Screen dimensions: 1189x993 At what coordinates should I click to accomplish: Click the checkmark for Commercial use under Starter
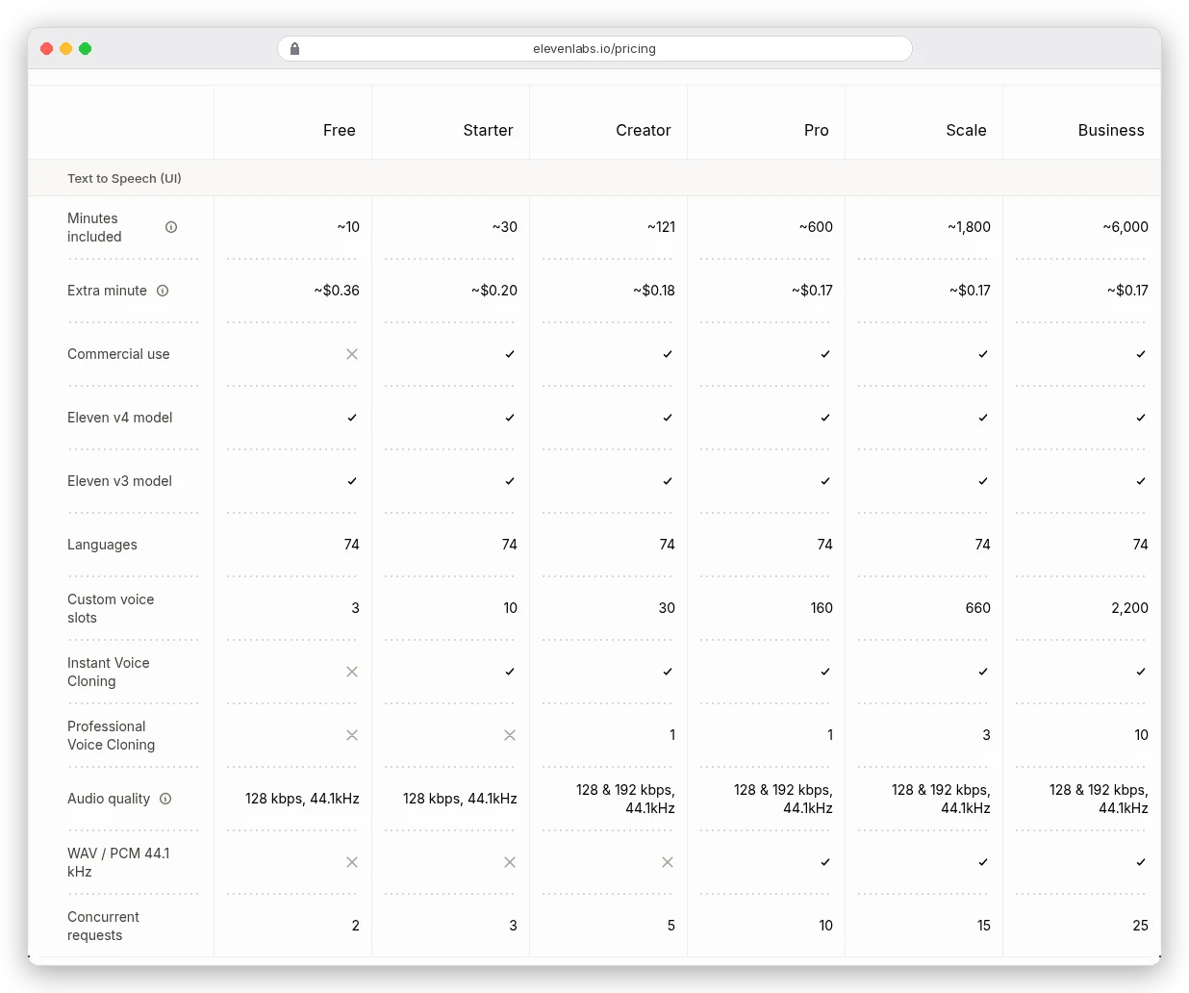[x=510, y=354]
